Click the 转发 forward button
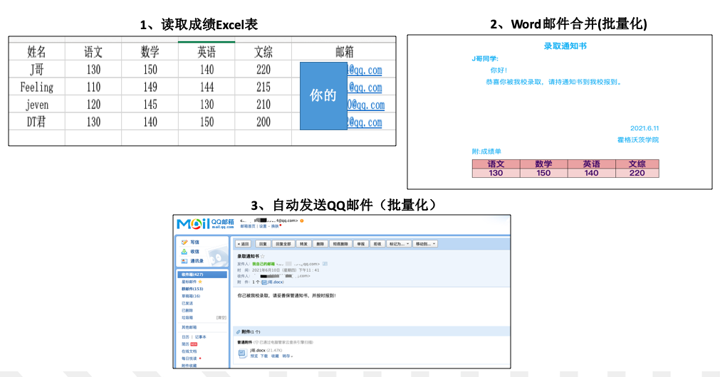Viewport: 720px width, 377px height. (x=303, y=244)
